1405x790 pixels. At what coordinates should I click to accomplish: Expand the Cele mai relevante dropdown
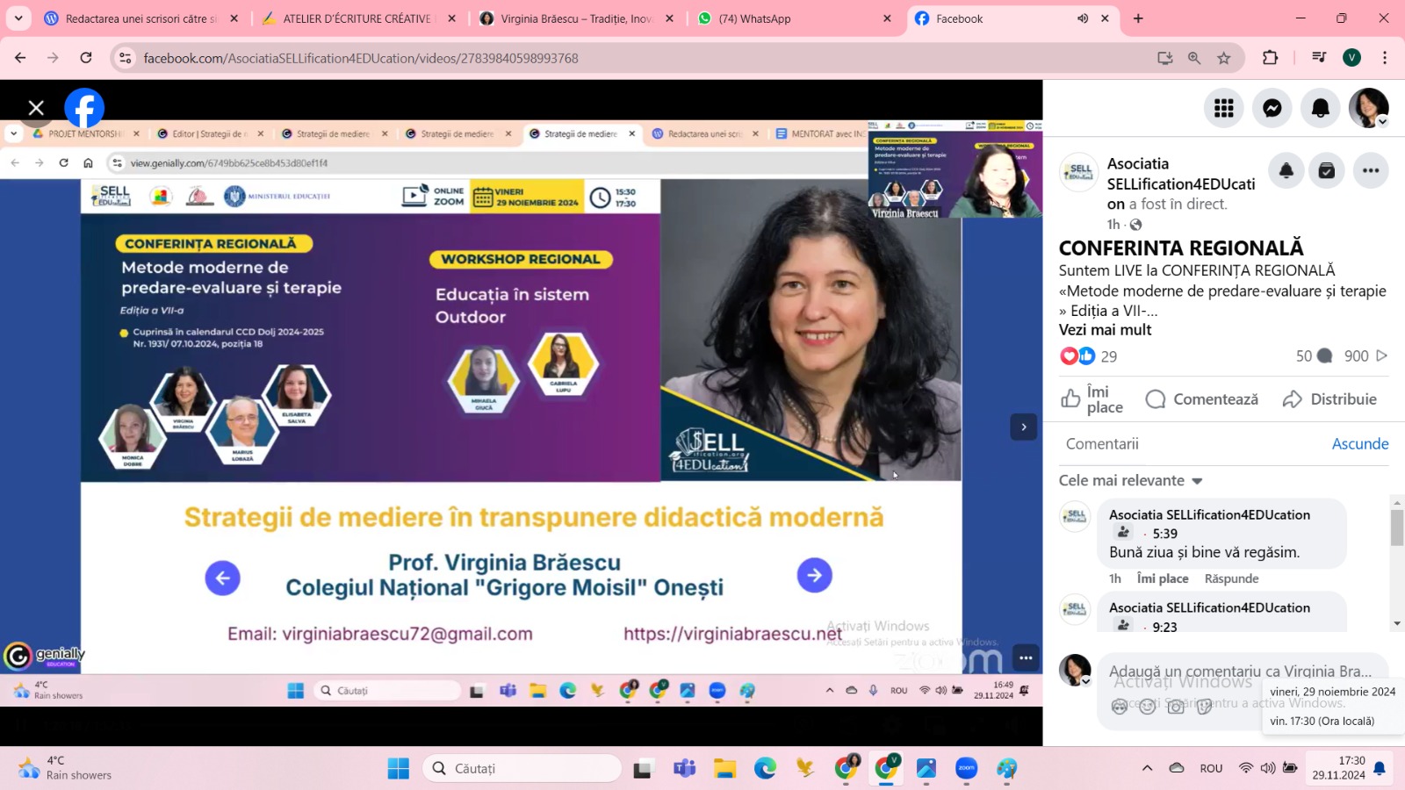(x=1131, y=481)
